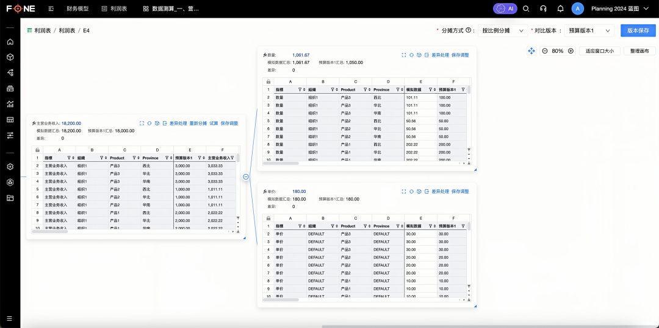Click 试算 on 主营业务收入 card
Image resolution: width=659 pixels, height=328 pixels.
(x=214, y=123)
